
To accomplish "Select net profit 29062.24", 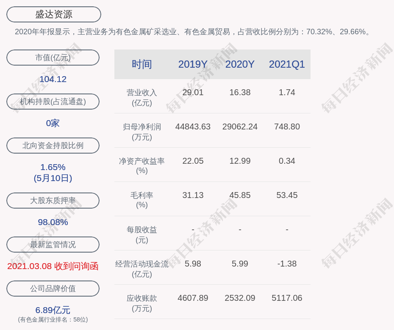I will (x=240, y=127).
